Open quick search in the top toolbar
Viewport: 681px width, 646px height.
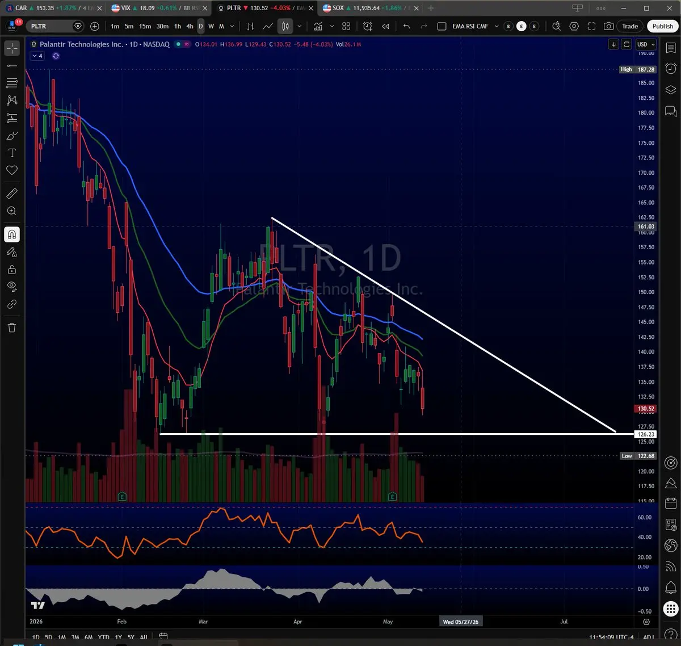[557, 26]
